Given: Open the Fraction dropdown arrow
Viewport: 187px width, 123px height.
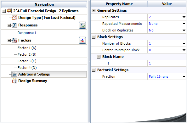Looking at the screenshot, I should coord(184,76).
